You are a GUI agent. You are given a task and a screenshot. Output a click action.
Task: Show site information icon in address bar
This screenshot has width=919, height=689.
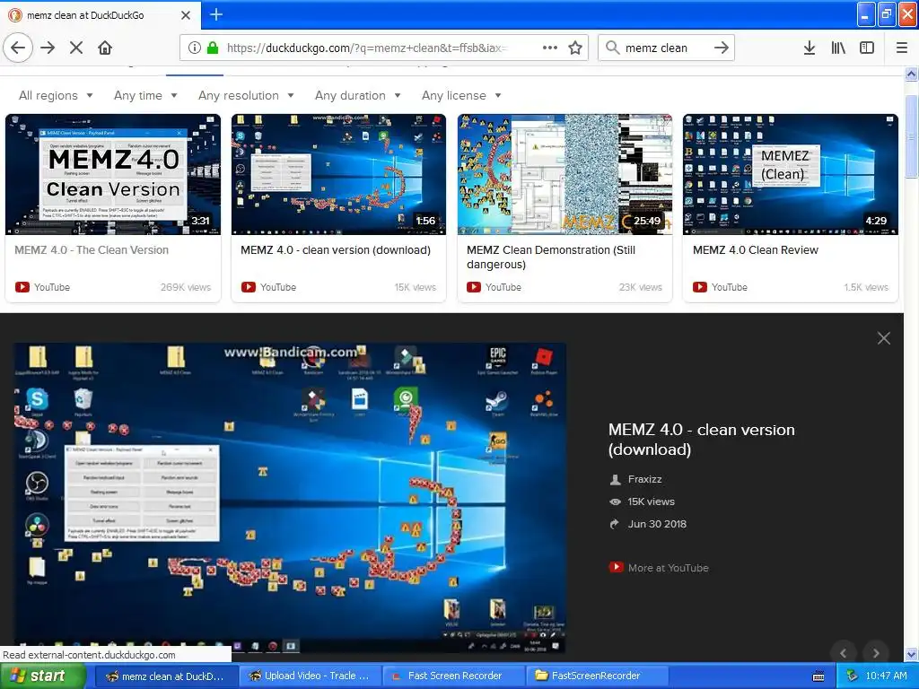tap(194, 48)
